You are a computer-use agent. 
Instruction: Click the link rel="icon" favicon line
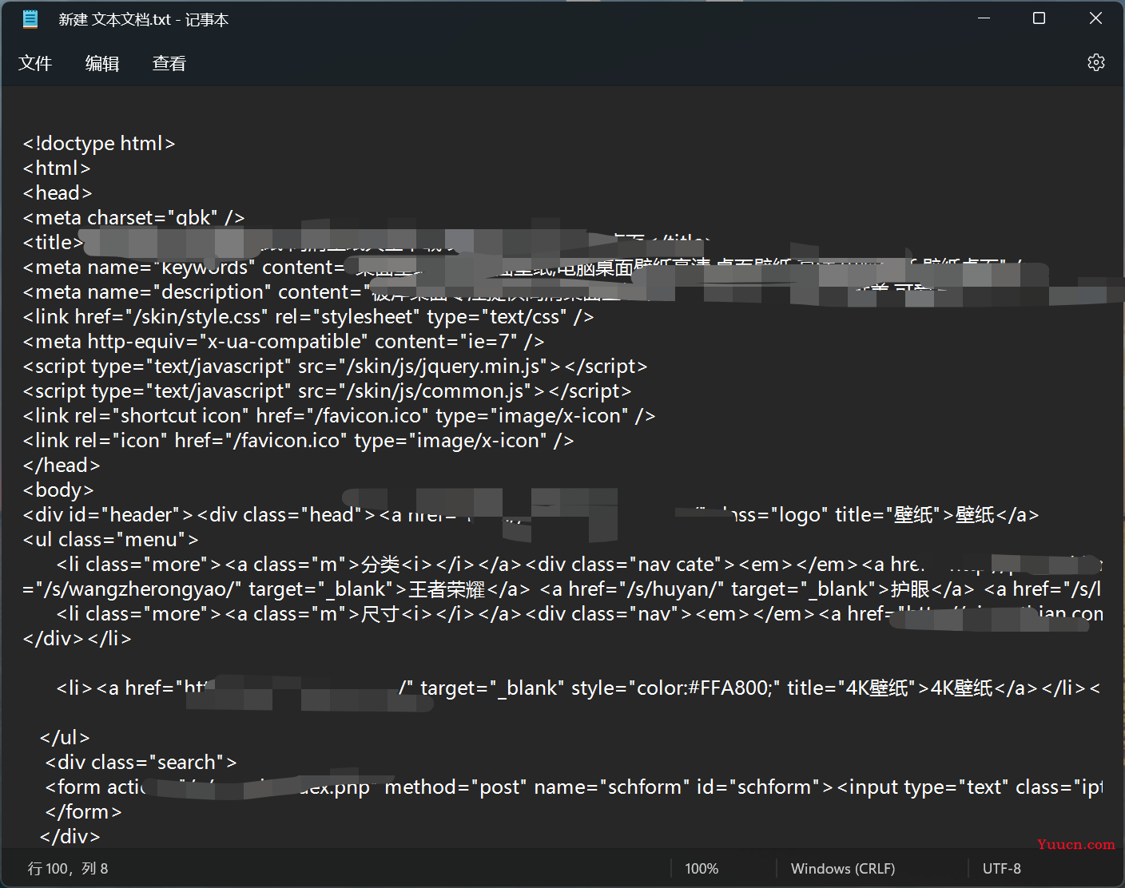(298, 440)
